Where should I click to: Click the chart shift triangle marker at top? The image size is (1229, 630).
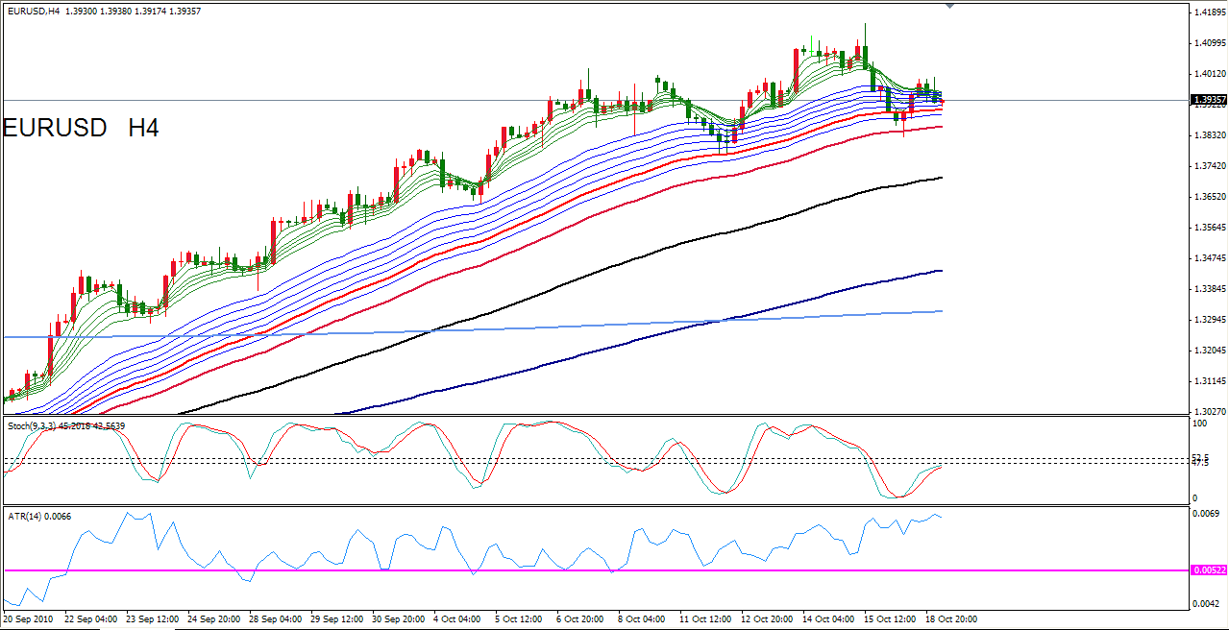[x=949, y=7]
